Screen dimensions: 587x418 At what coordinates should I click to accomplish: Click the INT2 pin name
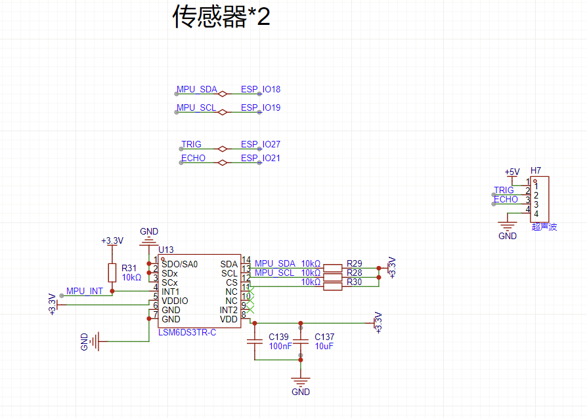pos(228,310)
